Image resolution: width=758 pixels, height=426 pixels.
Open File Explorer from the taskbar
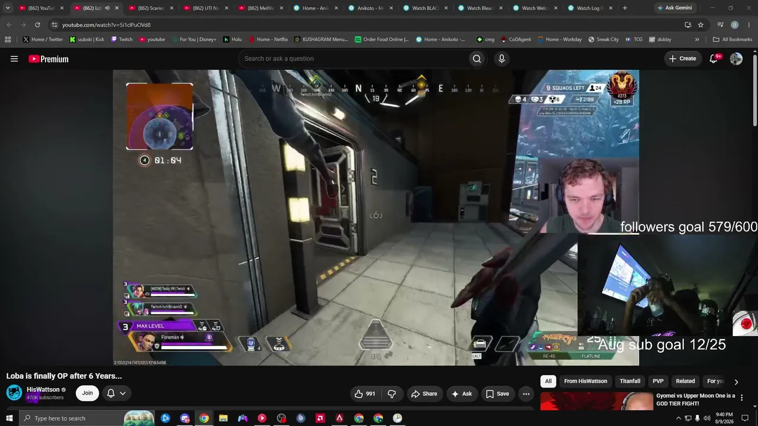coord(223,418)
